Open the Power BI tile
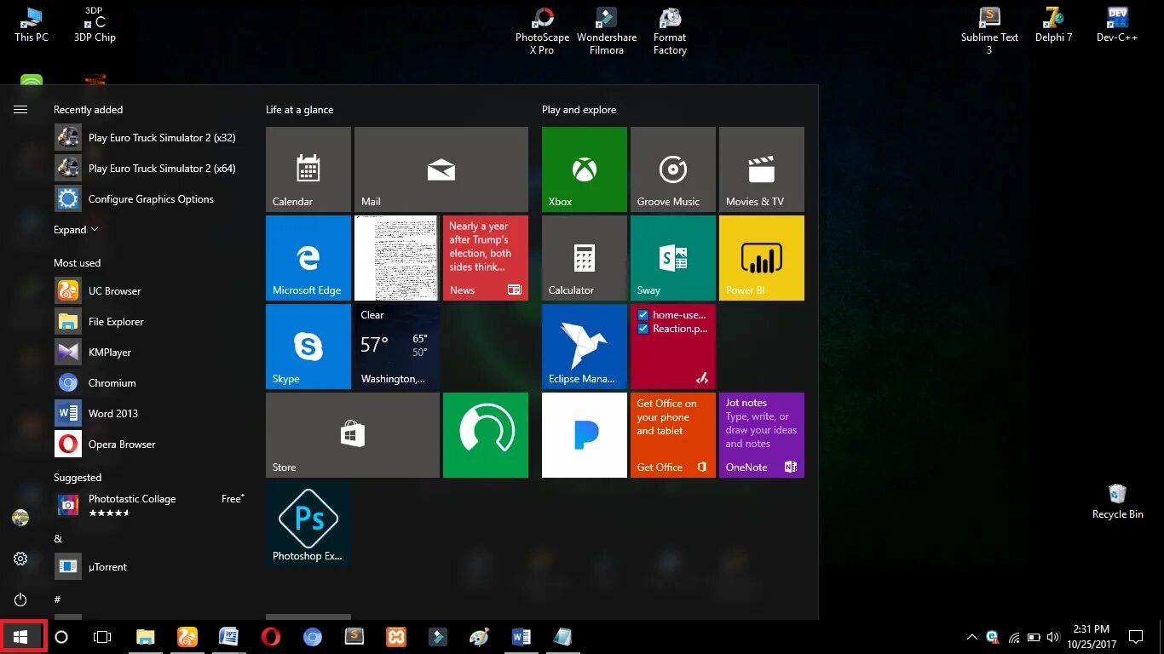 point(762,258)
